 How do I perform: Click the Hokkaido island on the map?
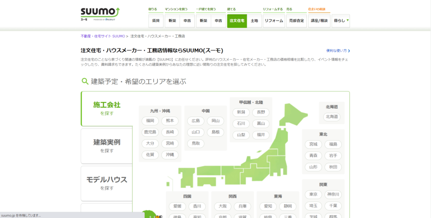point(293,114)
